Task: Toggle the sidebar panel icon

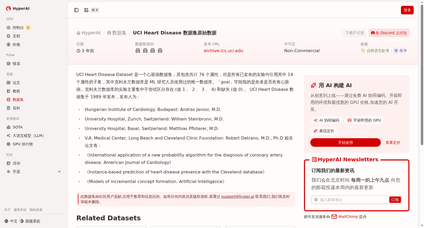Action: point(76,10)
